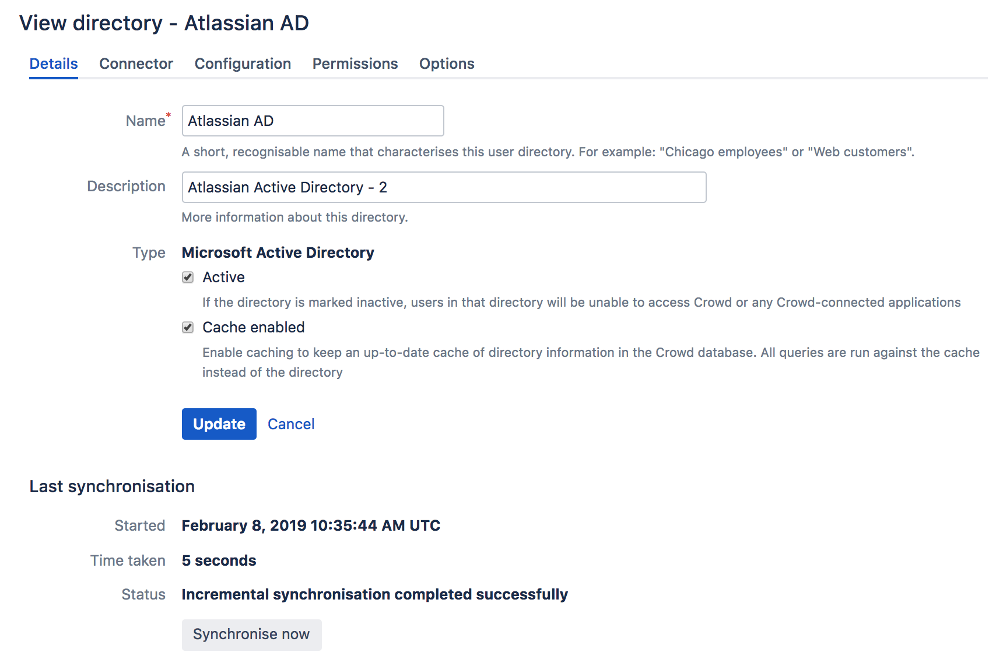Go to the Permissions tab
Viewport: 1003px width, 666px height.
[355, 64]
